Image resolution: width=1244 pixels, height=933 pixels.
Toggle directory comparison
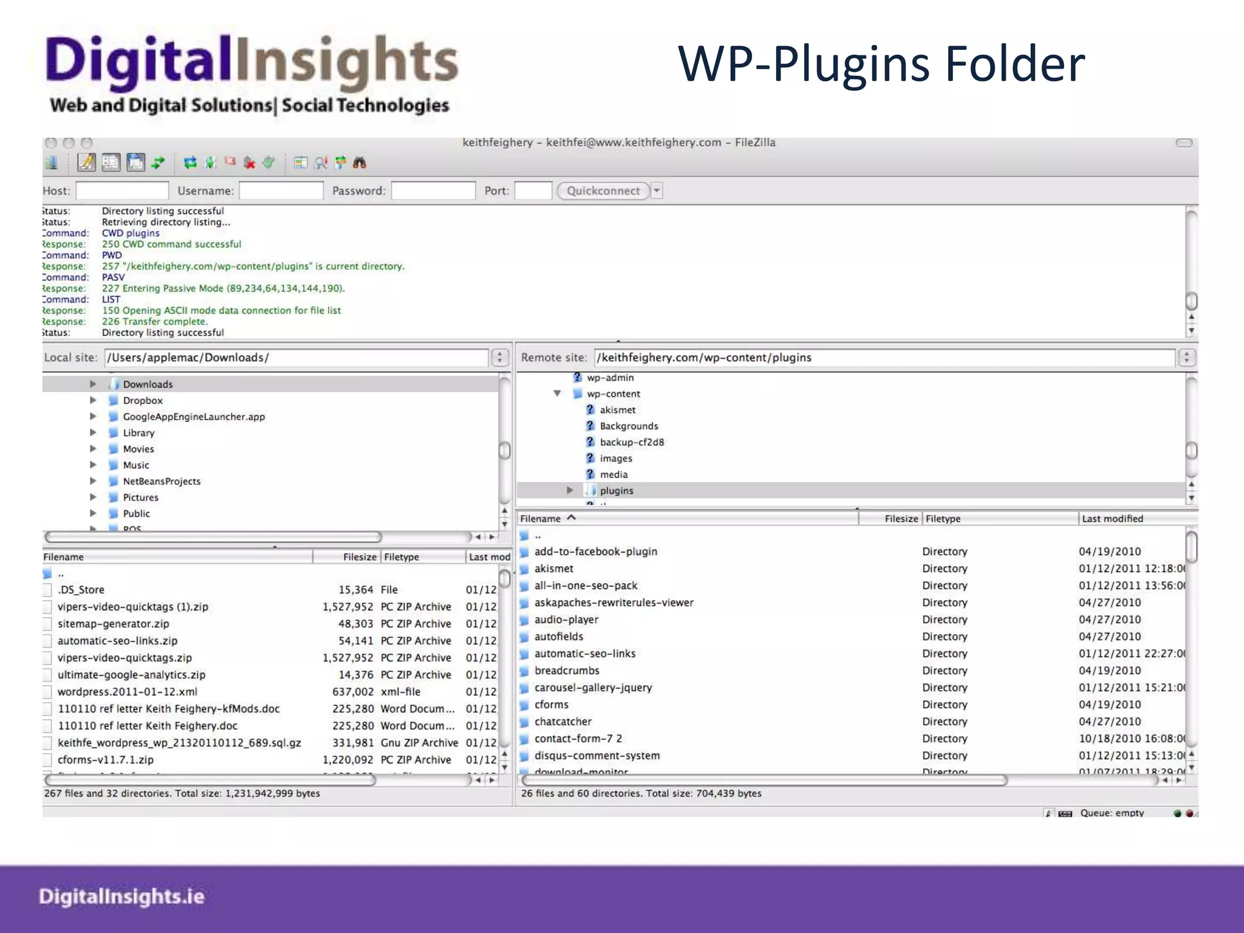pyautogui.click(x=321, y=162)
